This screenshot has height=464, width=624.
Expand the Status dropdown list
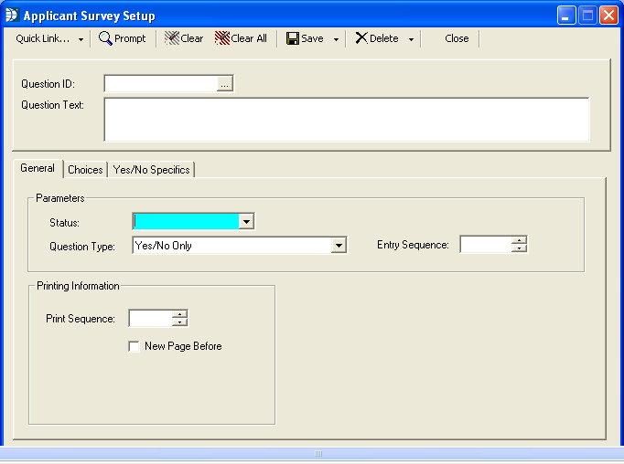click(x=245, y=221)
